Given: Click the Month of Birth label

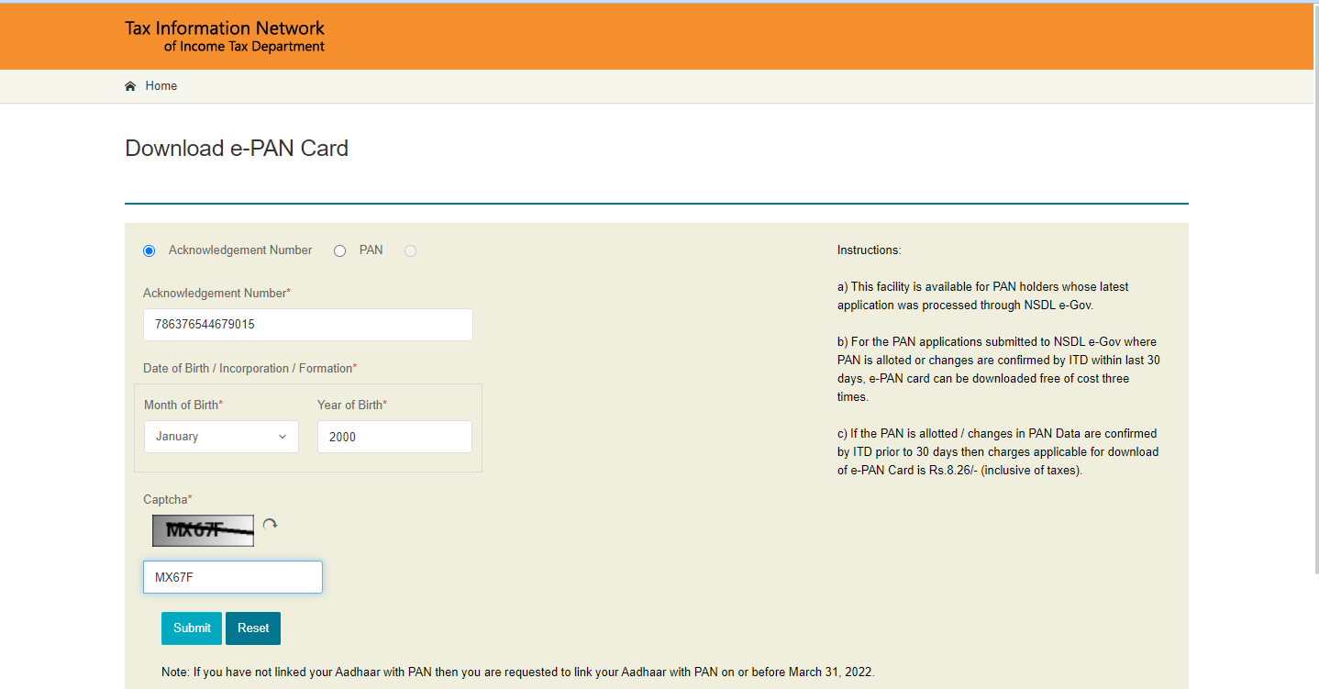Looking at the screenshot, I should (x=183, y=405).
